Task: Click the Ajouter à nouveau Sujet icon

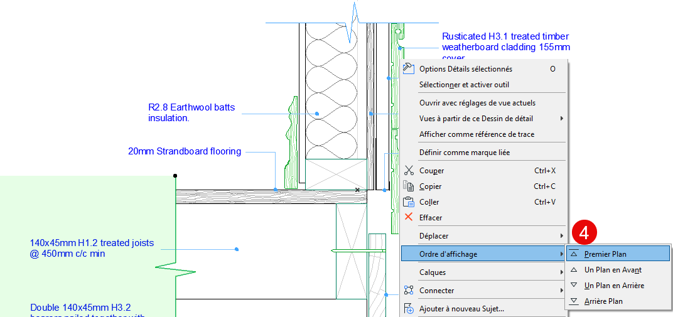Action: (x=409, y=308)
